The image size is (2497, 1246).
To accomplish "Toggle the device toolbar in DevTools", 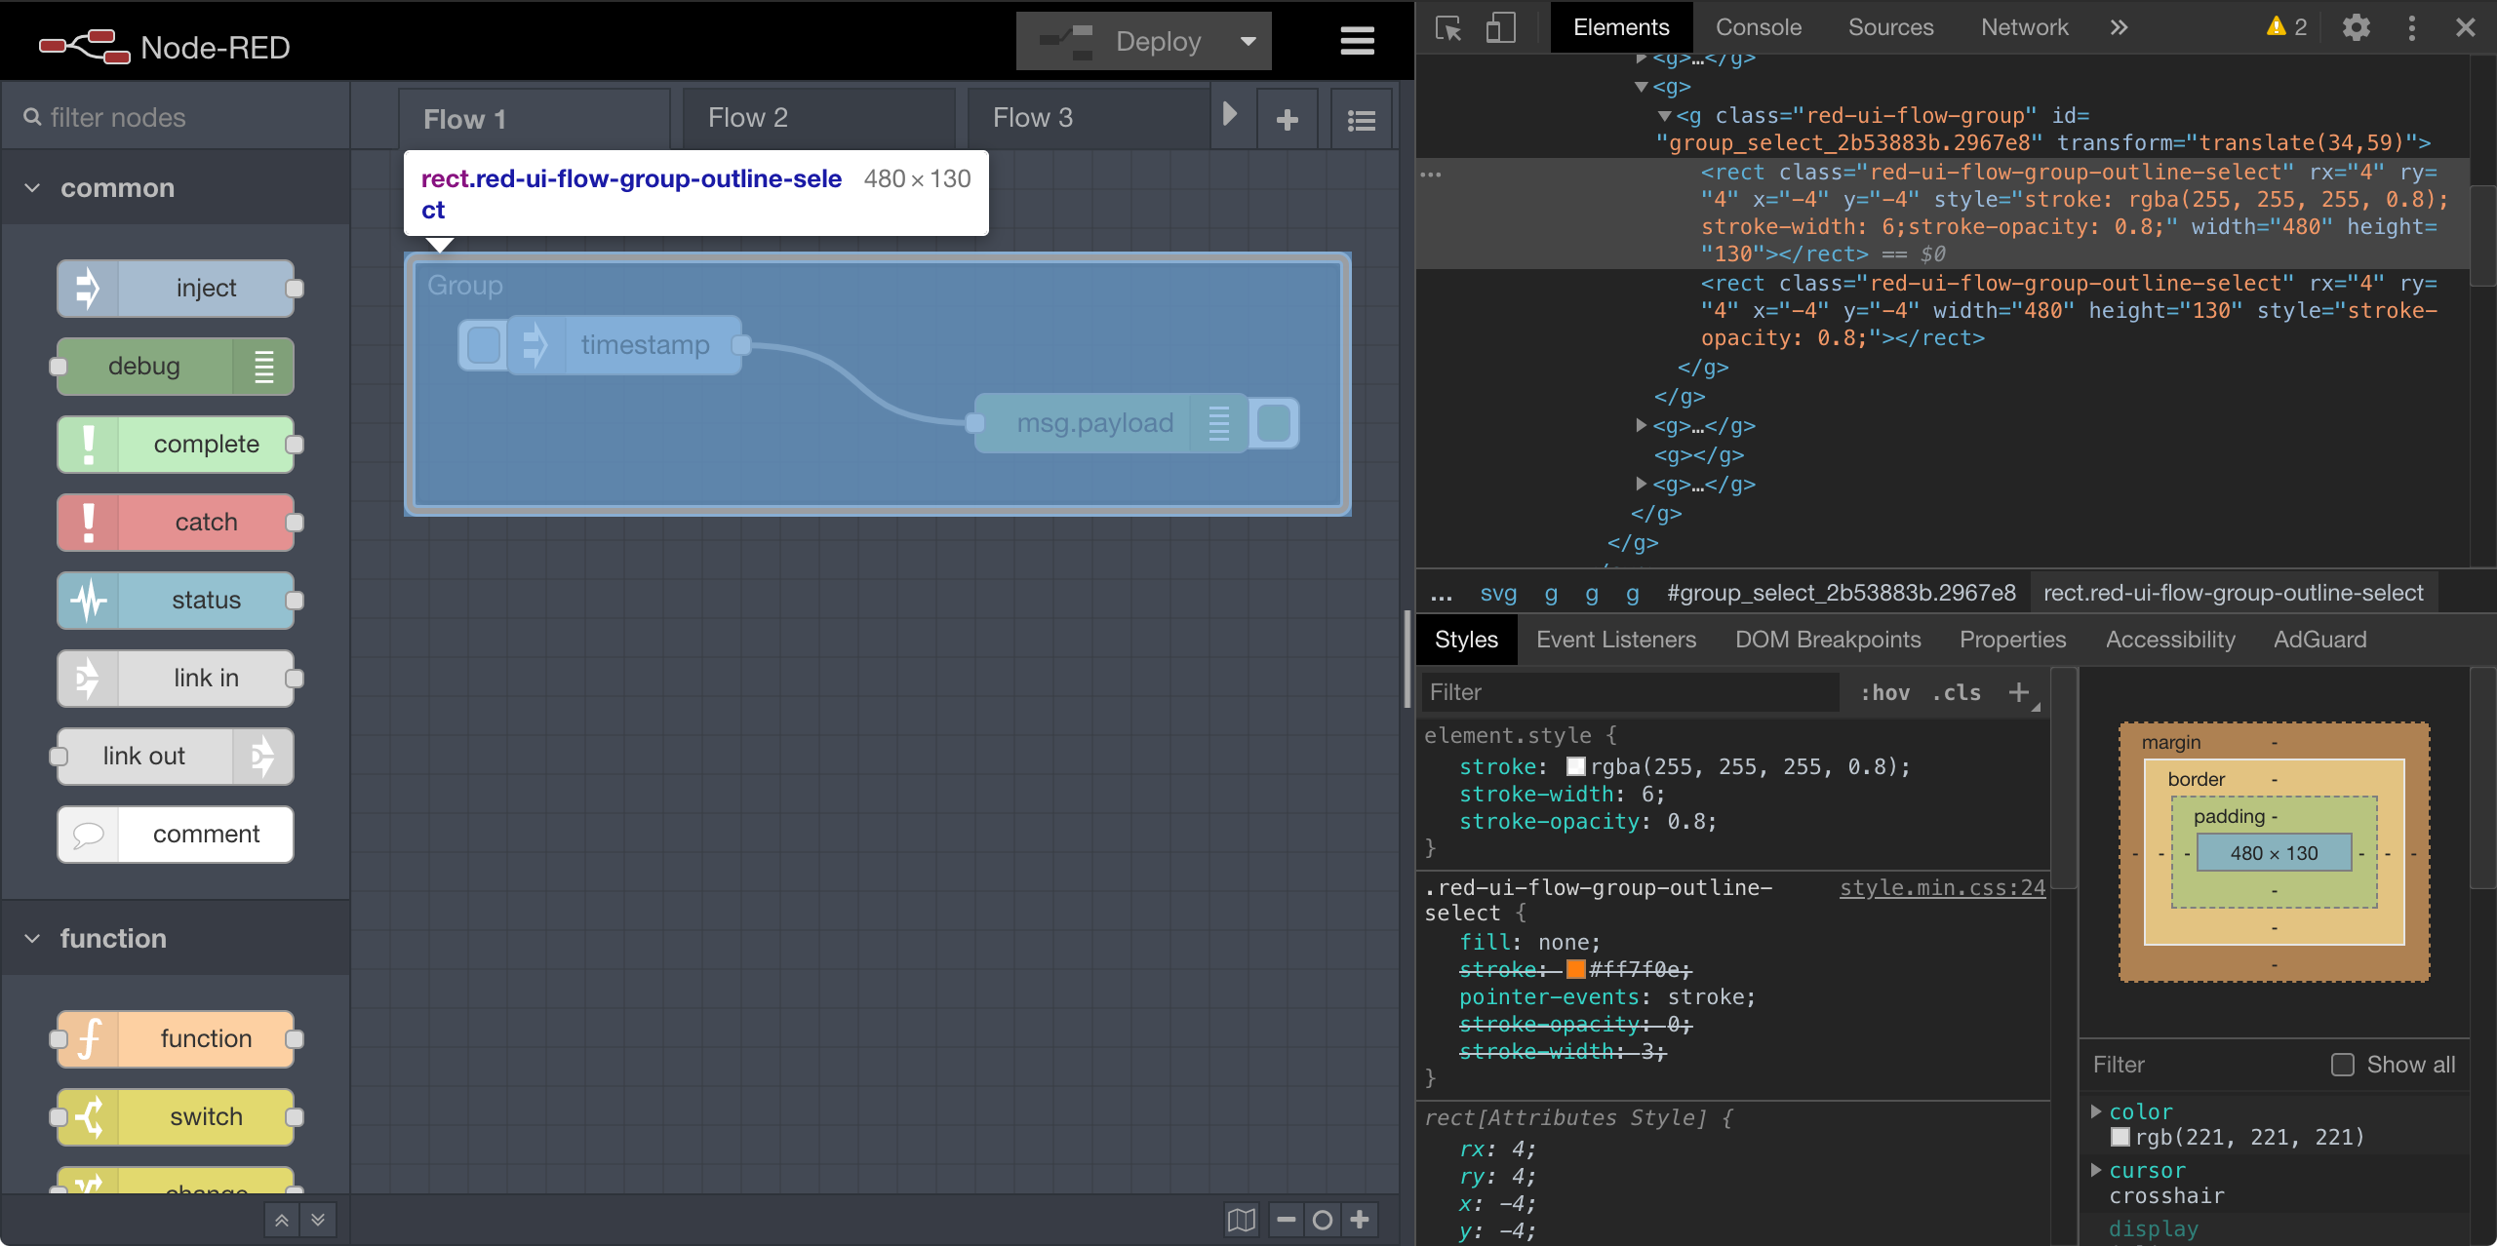I will pyautogui.click(x=1500, y=27).
